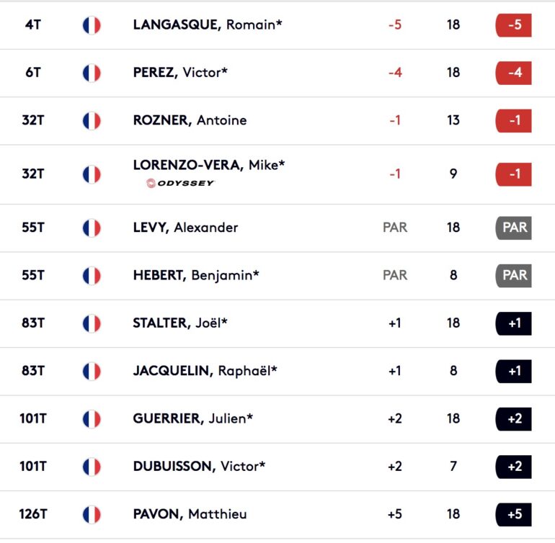Open Victor Dubuisson's player entry

(199, 466)
